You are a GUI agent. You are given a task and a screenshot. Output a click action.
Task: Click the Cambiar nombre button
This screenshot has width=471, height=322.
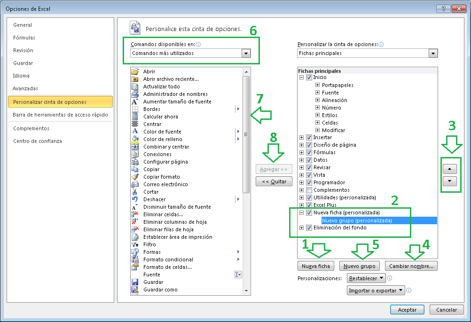pos(411,266)
